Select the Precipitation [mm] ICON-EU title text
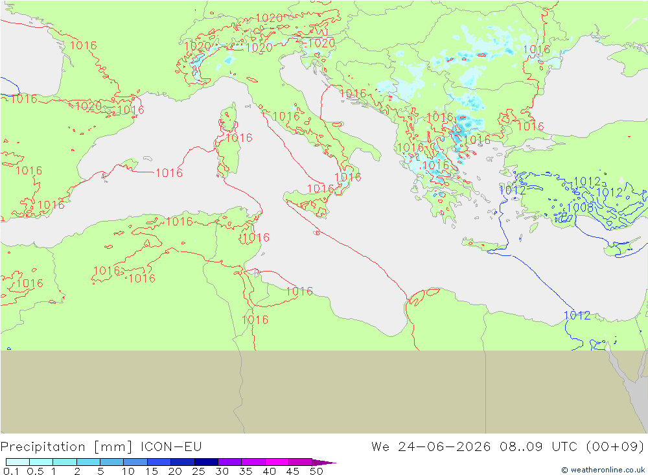Screen dimensions: 648x475 pos(101,447)
